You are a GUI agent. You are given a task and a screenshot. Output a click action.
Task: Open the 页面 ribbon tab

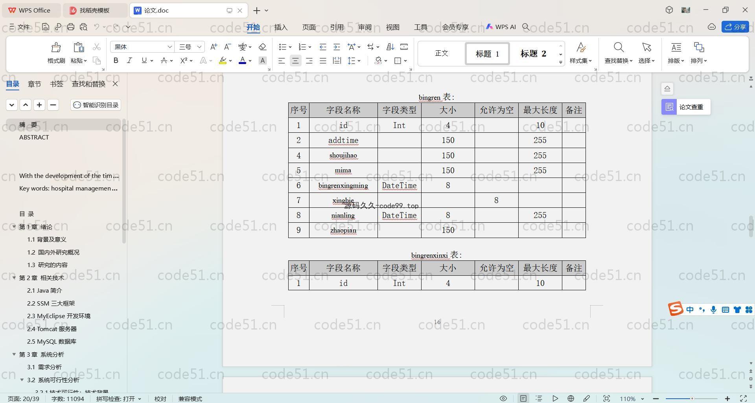click(309, 27)
